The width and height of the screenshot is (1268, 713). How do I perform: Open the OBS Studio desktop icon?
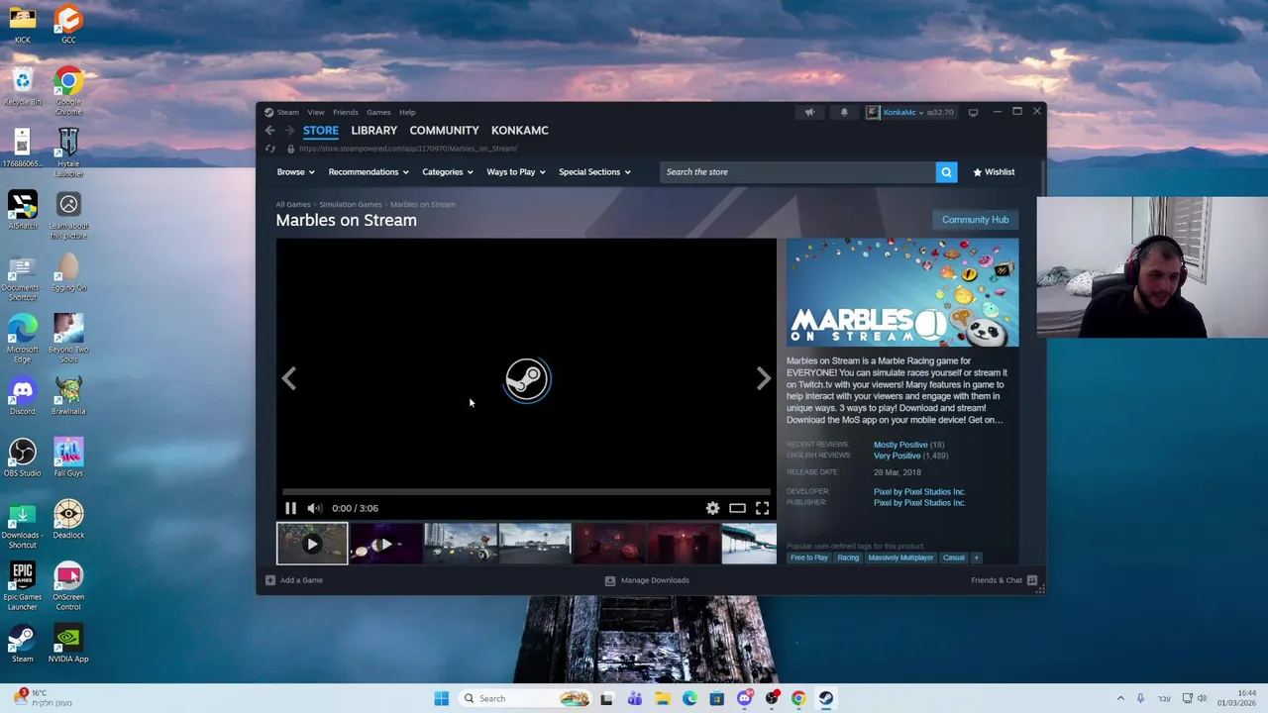click(22, 458)
